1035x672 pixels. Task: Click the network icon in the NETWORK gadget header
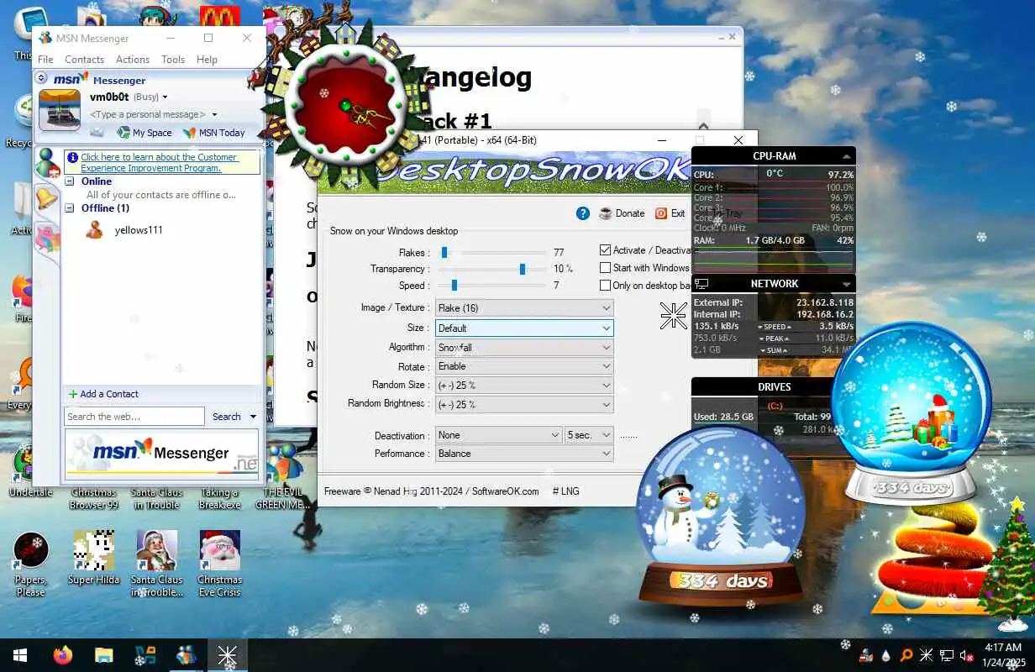coord(701,284)
